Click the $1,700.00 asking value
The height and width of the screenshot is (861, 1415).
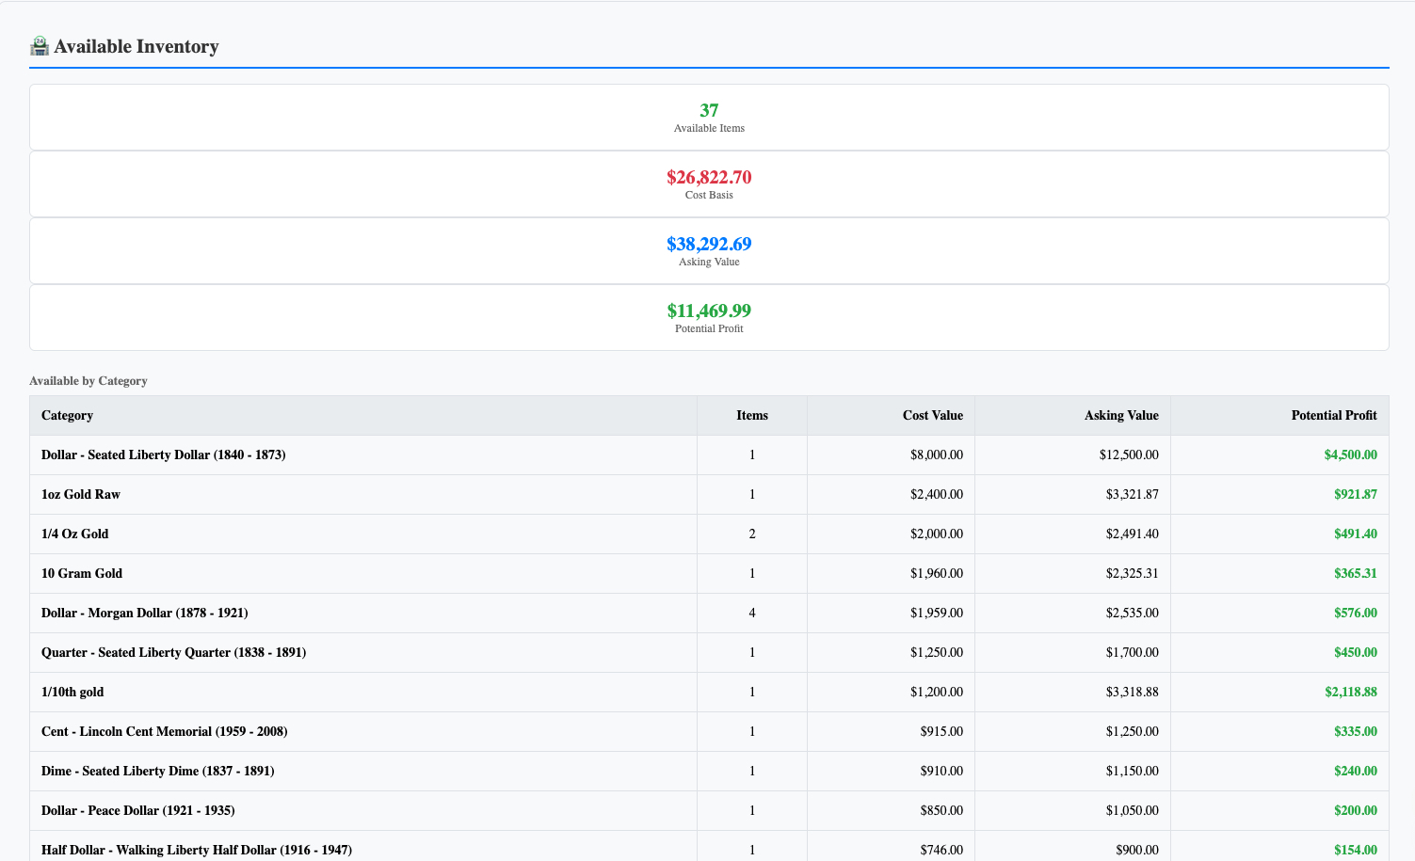(1133, 652)
